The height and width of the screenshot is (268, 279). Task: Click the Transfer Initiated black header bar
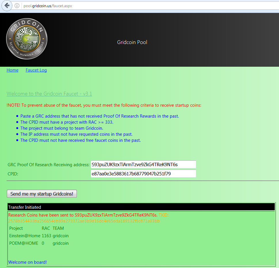[x=141, y=207]
